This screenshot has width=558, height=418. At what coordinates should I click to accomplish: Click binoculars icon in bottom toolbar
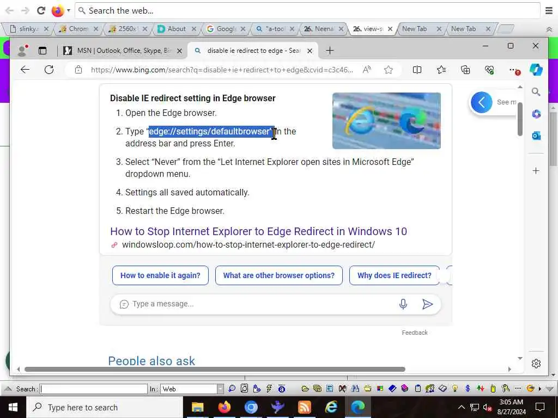(355, 389)
